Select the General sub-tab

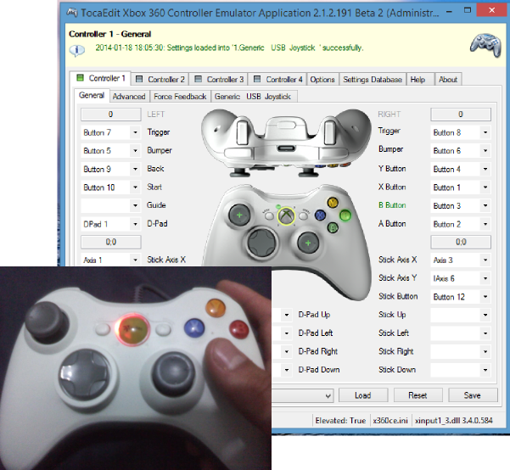tap(92, 96)
